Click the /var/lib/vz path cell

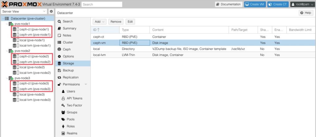(x=243, y=49)
